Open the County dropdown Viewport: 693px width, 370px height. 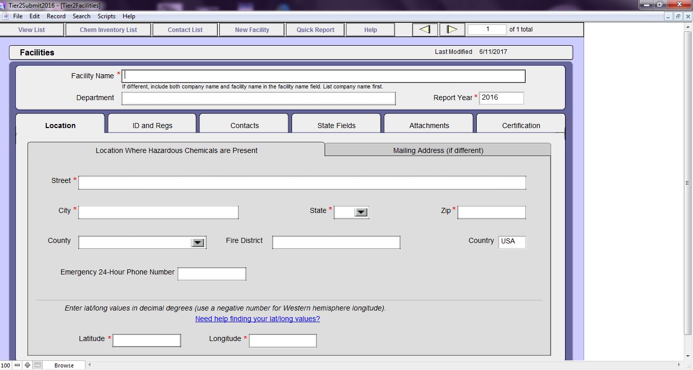tap(198, 242)
